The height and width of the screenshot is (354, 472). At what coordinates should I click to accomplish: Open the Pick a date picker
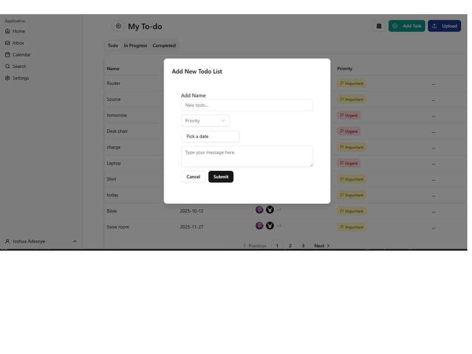[x=210, y=136]
